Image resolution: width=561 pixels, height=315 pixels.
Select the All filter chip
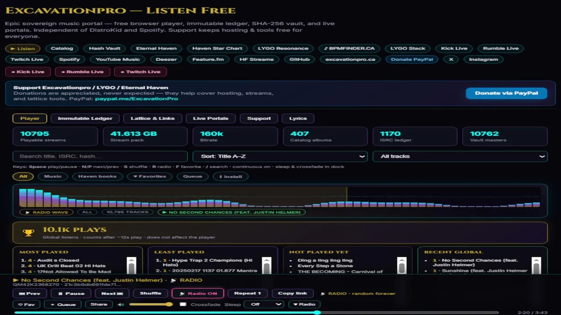(23, 177)
